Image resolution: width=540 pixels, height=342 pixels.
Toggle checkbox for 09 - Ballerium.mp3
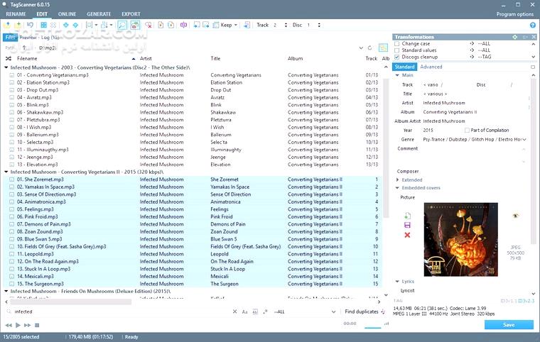click(x=11, y=135)
